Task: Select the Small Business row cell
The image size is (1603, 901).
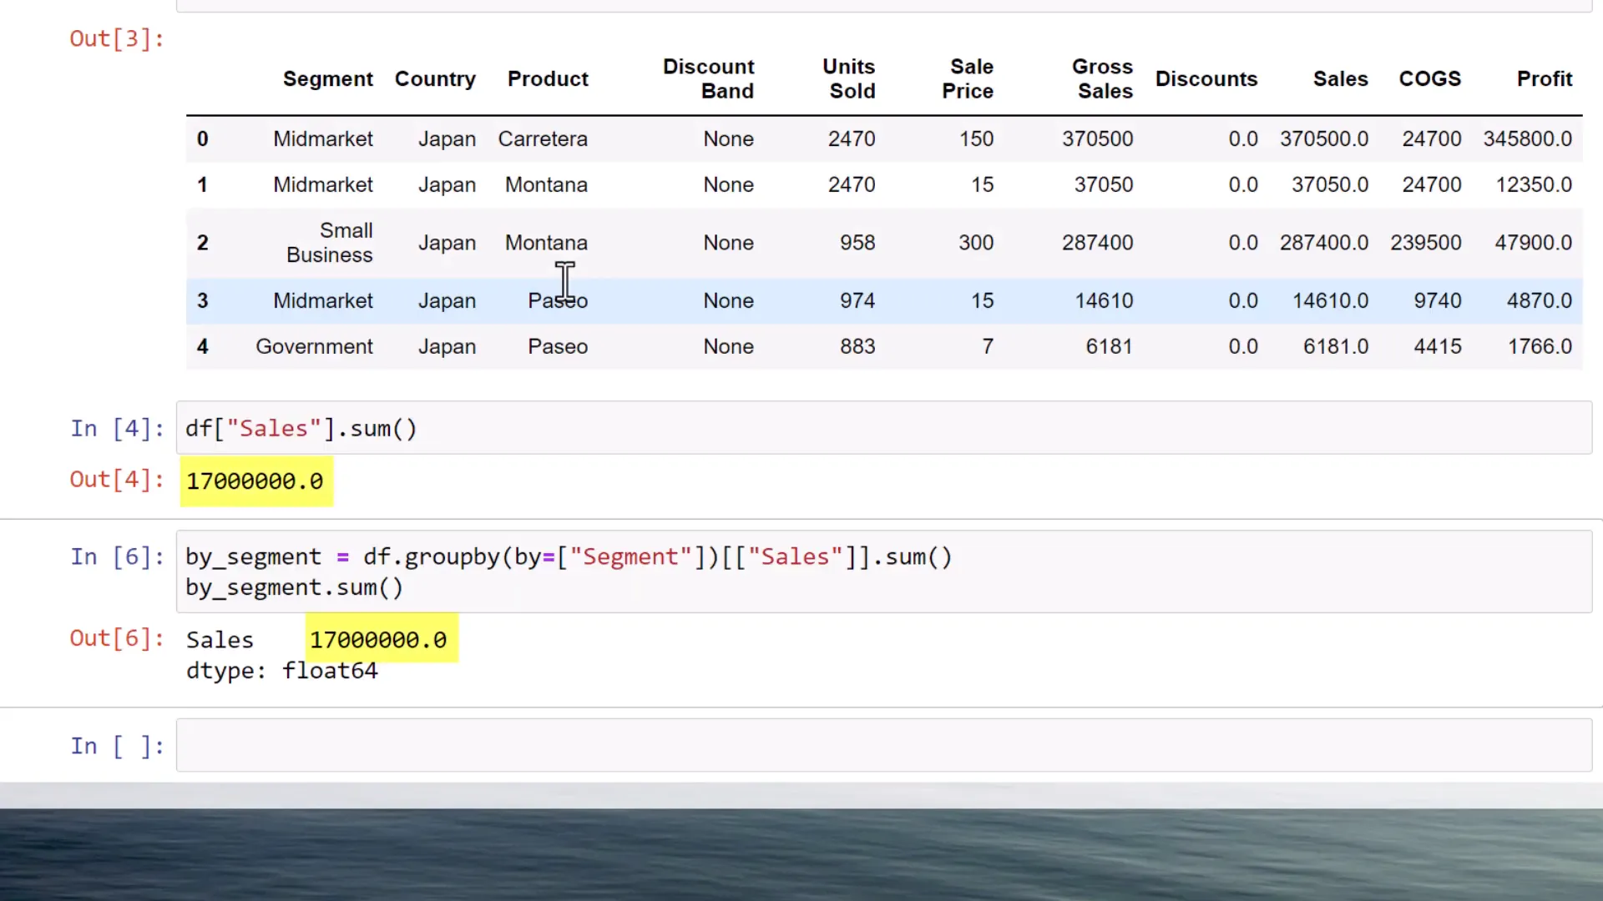Action: [x=329, y=243]
